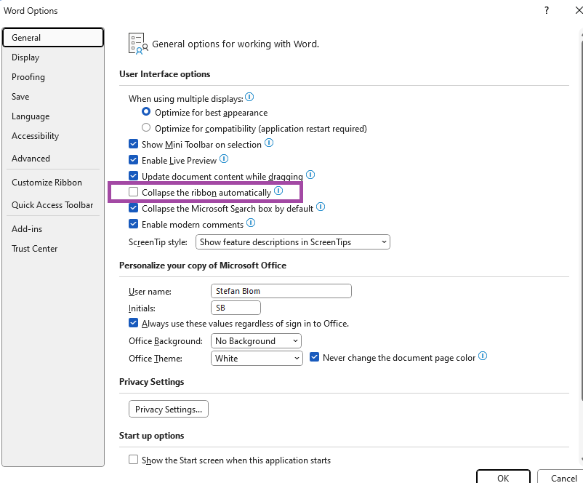Screen dimensions: 583x483
Task: Uncheck Collapse the Microsoft Search box by default
Action: 134,208
